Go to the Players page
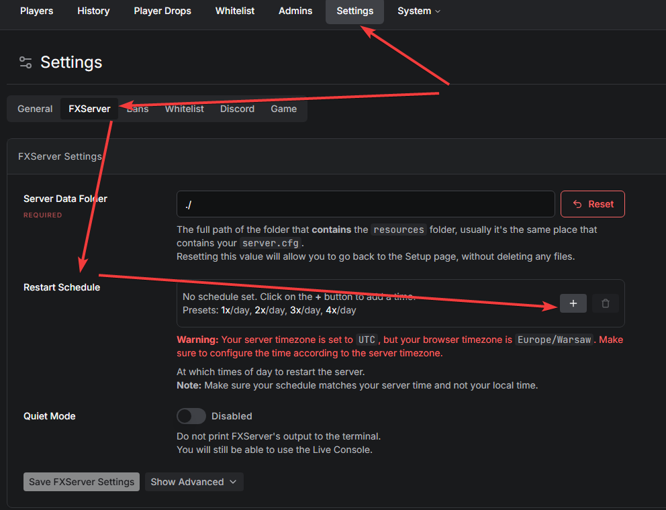Viewport: 666px width, 510px height. (36, 11)
